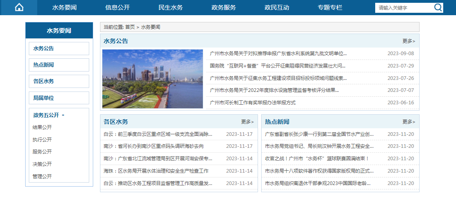Click the home icon in navigation bar
This screenshot has height=197, width=456.
click(19, 8)
